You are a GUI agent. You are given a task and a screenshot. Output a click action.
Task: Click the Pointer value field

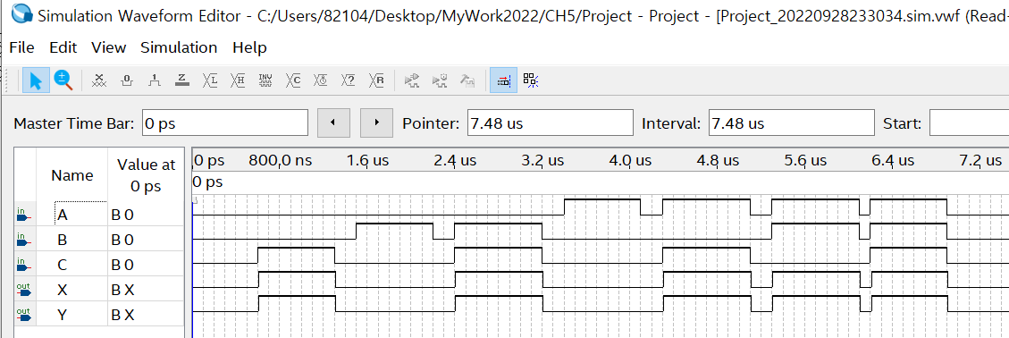[x=551, y=123]
